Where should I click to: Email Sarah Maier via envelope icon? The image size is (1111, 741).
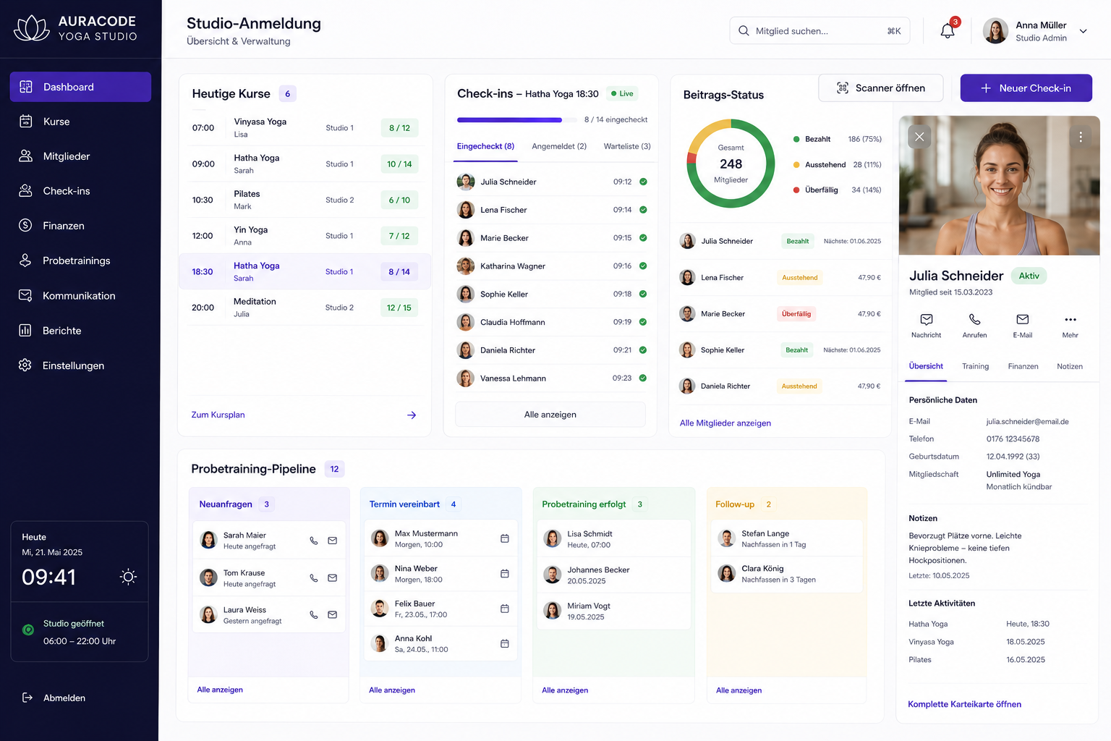click(333, 541)
